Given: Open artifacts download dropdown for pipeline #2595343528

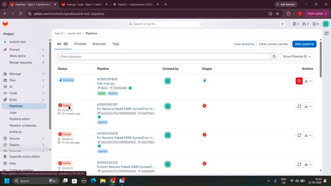Looking at the screenshot, I should pos(308,135).
